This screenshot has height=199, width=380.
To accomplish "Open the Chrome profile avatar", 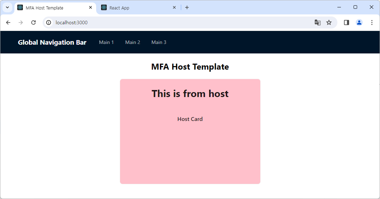I will point(359,23).
